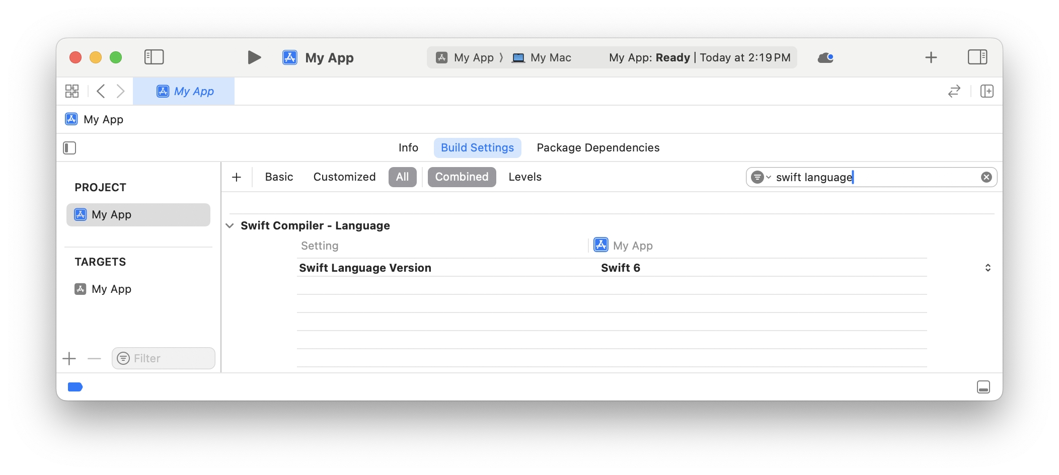Collapse the Swift Compiler - Language section
Viewport: 1059px width, 475px height.
(x=230, y=226)
